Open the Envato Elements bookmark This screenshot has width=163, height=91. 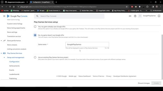[x=54, y=11]
